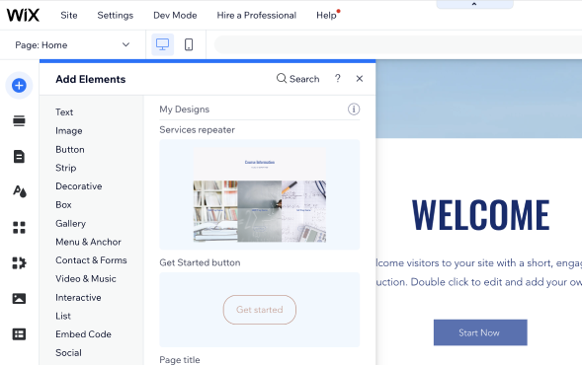Screen dimensions: 582x365
Task: Select the Video & Music category
Action: (86, 278)
